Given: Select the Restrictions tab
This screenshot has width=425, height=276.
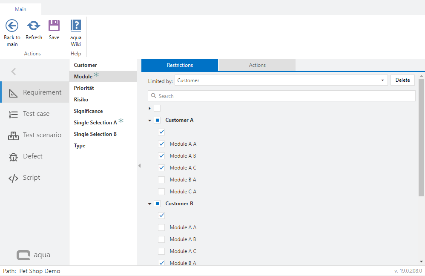Looking at the screenshot, I should click(180, 65).
